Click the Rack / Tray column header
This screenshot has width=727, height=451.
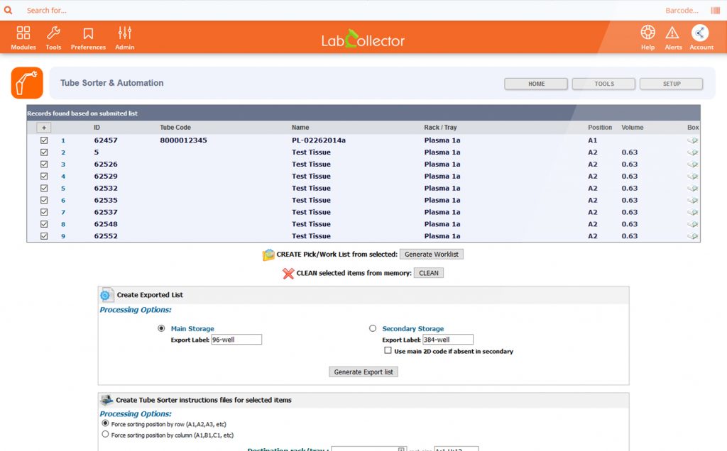440,128
